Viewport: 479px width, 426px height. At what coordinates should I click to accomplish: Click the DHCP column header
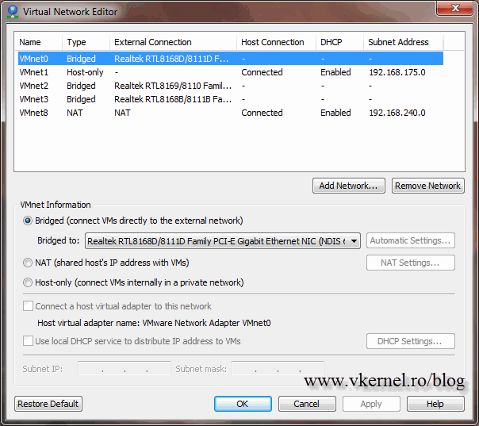[339, 42]
